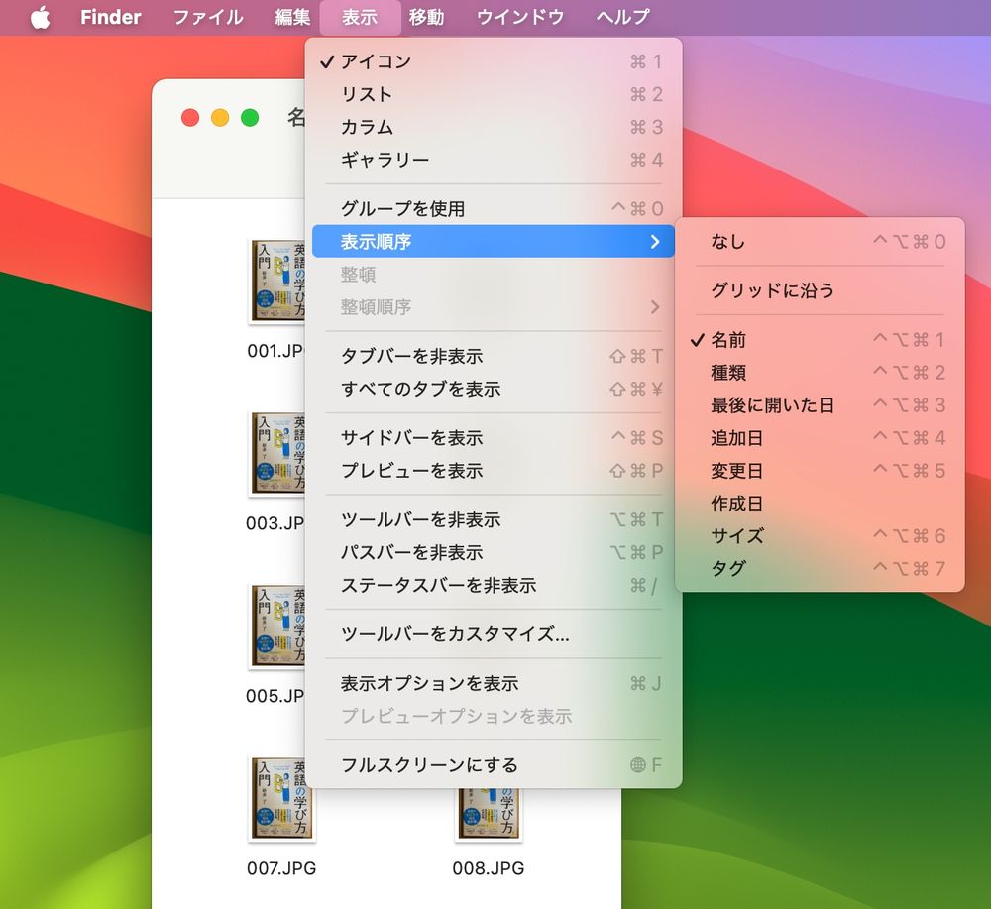Toggle ツールバーを非表示
This screenshot has height=909, width=991.
494,519
